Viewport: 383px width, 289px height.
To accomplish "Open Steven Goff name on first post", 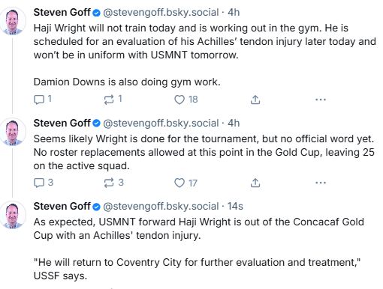I will 62,12.
